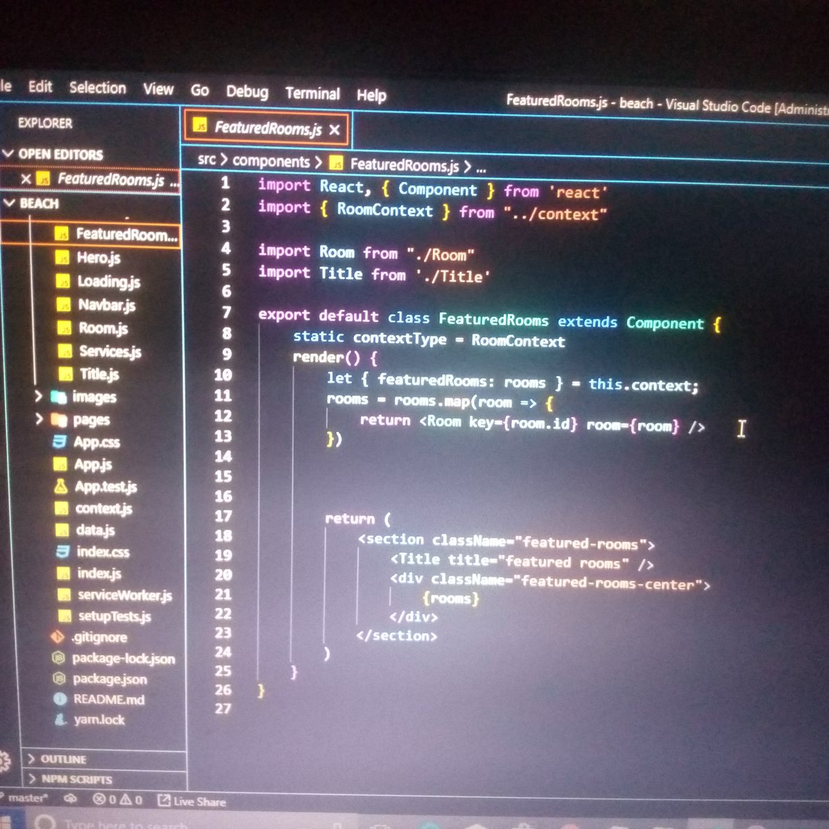This screenshot has width=829, height=829.
Task: Open .gitignore file
Action: coord(99,637)
